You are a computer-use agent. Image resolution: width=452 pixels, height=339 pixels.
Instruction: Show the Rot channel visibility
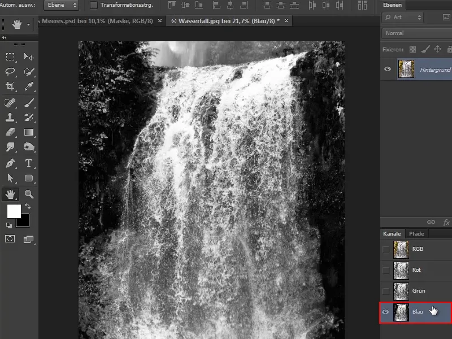click(386, 271)
